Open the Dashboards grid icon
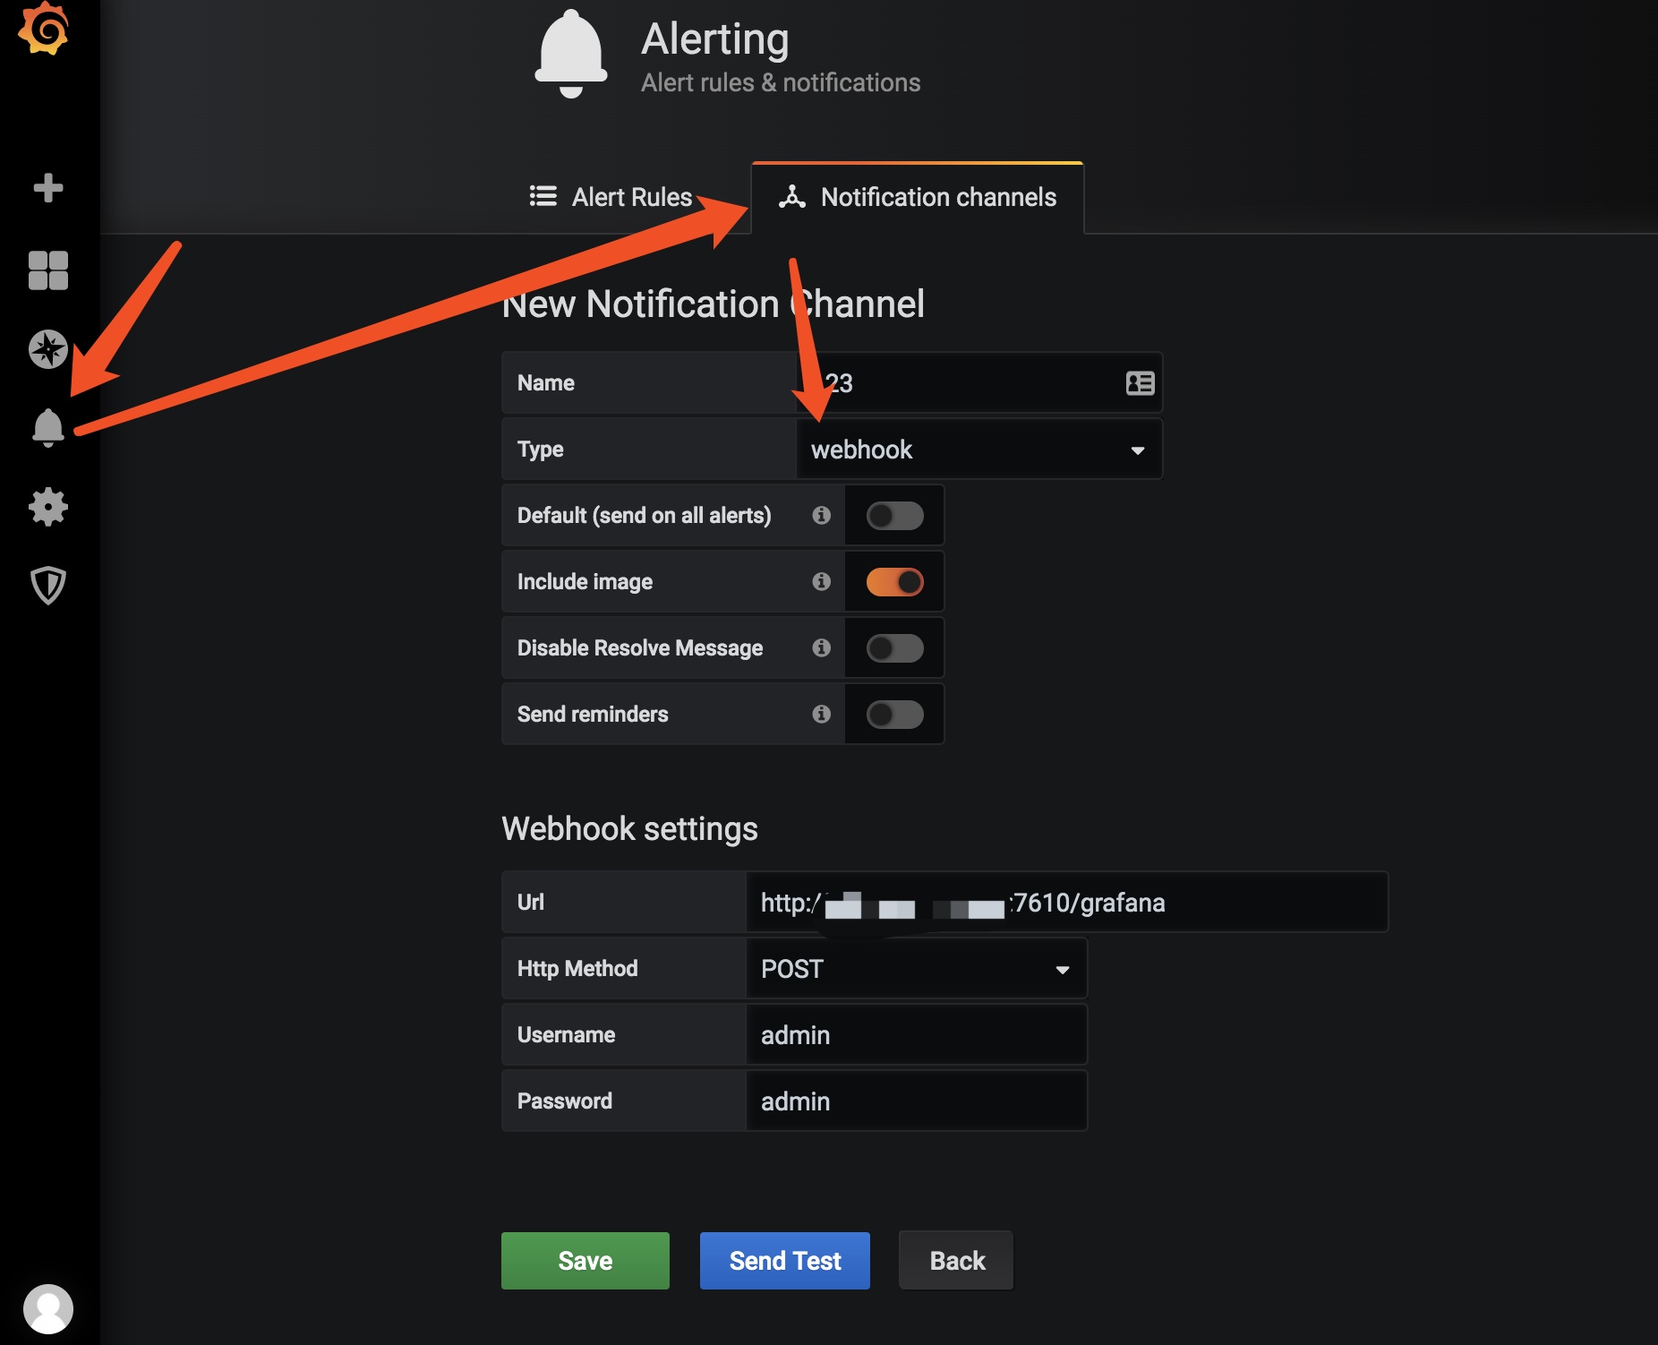Screen dimensions: 1658x1345 coord(48,270)
